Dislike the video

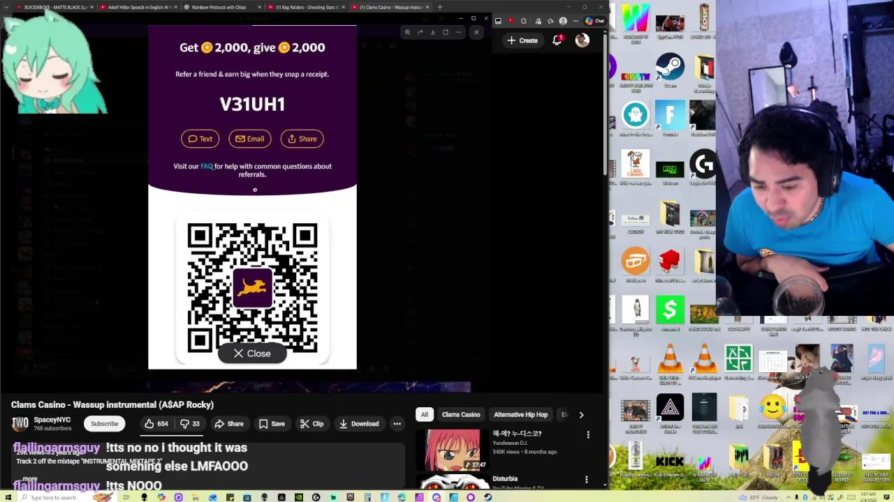coord(189,424)
